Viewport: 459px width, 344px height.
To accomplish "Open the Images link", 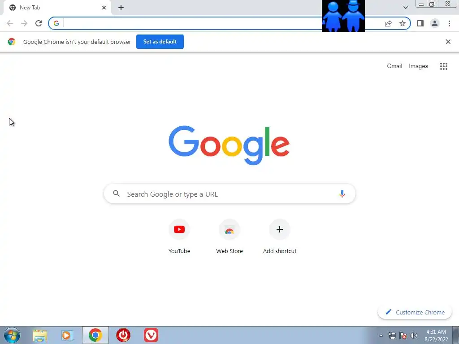I will point(418,66).
